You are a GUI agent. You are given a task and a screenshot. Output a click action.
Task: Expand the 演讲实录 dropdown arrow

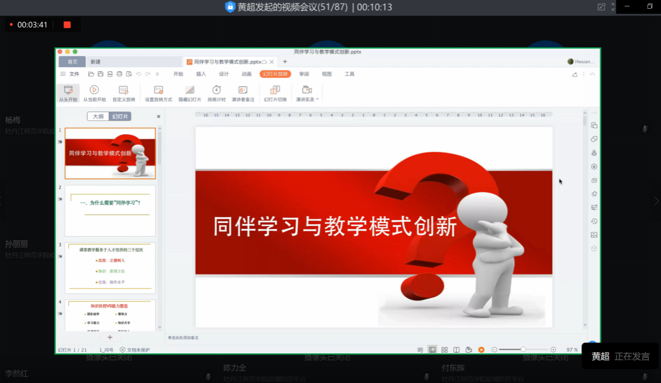point(317,100)
